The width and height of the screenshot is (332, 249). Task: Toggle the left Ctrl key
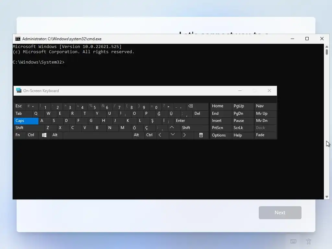32,135
